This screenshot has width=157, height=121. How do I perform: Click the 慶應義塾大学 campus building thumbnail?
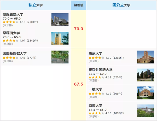pyautogui.click(x=60, y=20)
